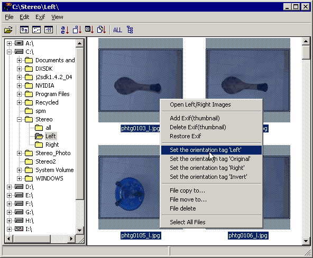The height and width of the screenshot is (258, 313).
Task: Expand the Documents and folder node
Action: 19,60
